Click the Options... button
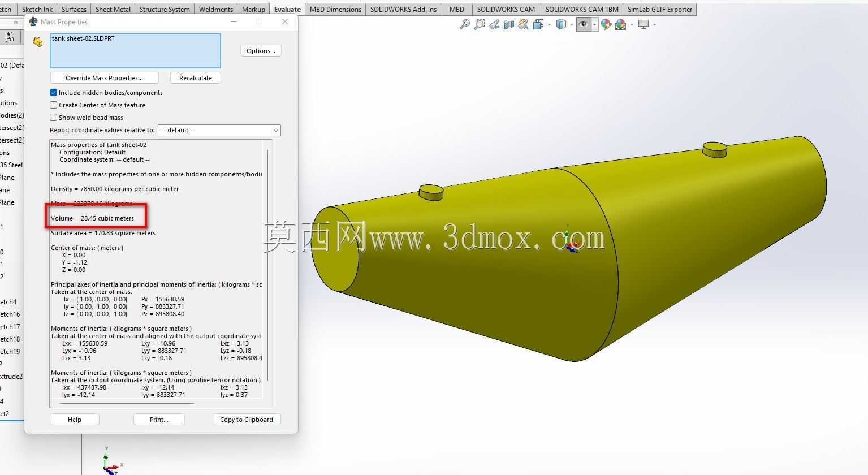The image size is (868, 475). point(261,51)
